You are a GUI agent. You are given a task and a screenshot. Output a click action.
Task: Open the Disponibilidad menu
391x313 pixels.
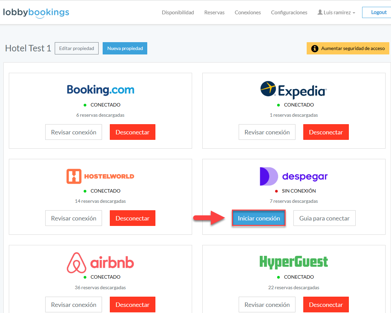[x=178, y=13]
